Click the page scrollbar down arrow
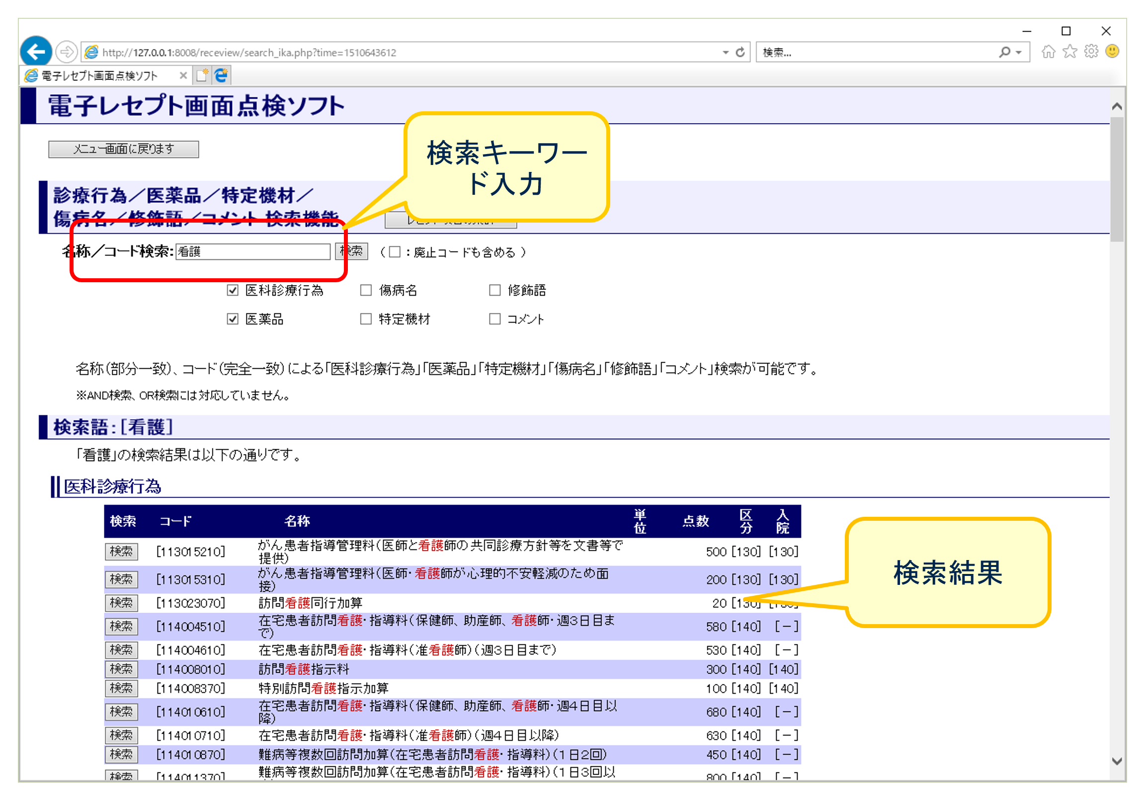 point(1117,762)
